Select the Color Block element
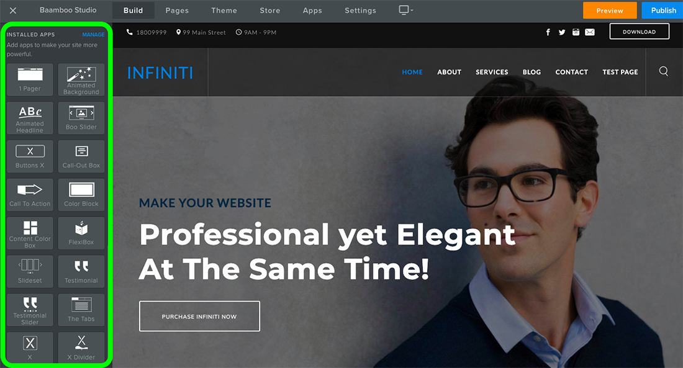 tap(81, 195)
